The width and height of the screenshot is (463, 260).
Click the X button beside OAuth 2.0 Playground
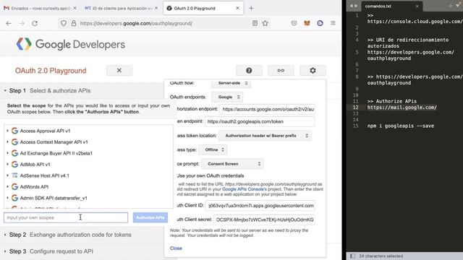point(119,71)
